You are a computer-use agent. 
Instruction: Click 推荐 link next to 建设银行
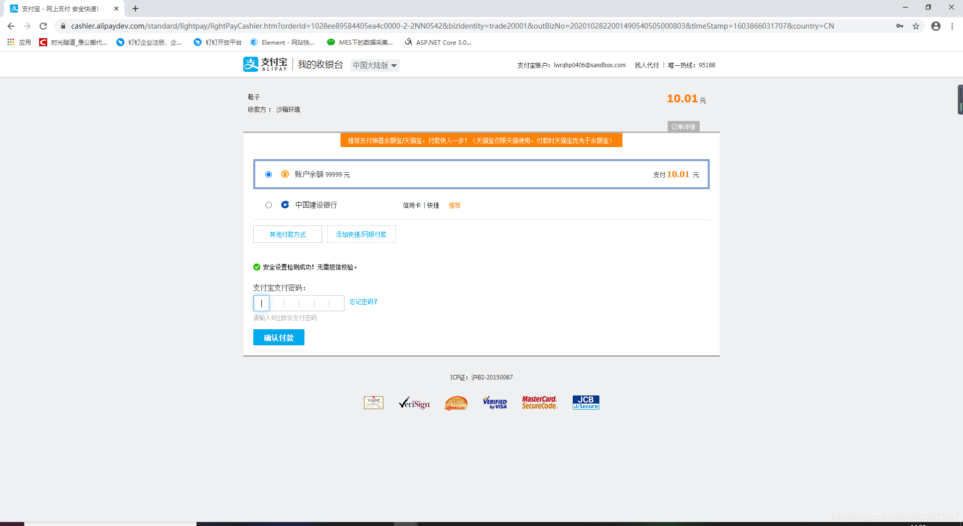[x=454, y=205]
